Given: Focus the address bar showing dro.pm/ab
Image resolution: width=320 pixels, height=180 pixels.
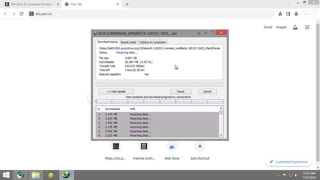Looking at the screenshot, I should coord(151,14).
